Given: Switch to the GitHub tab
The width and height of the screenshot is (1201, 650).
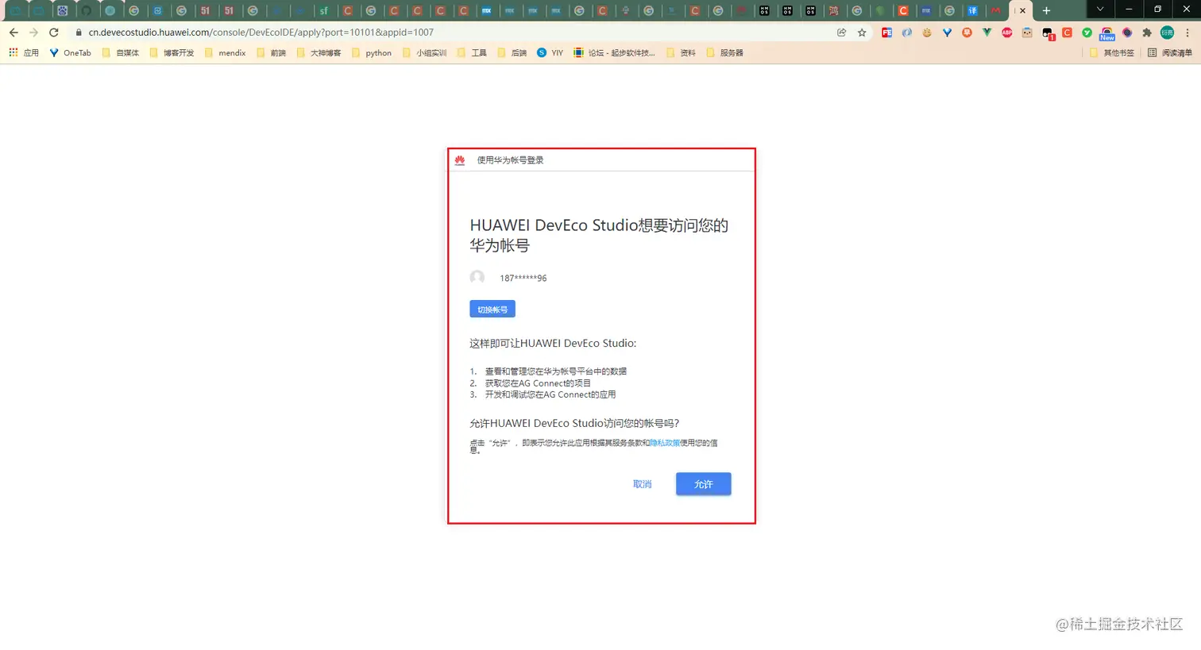Looking at the screenshot, I should tap(87, 10).
